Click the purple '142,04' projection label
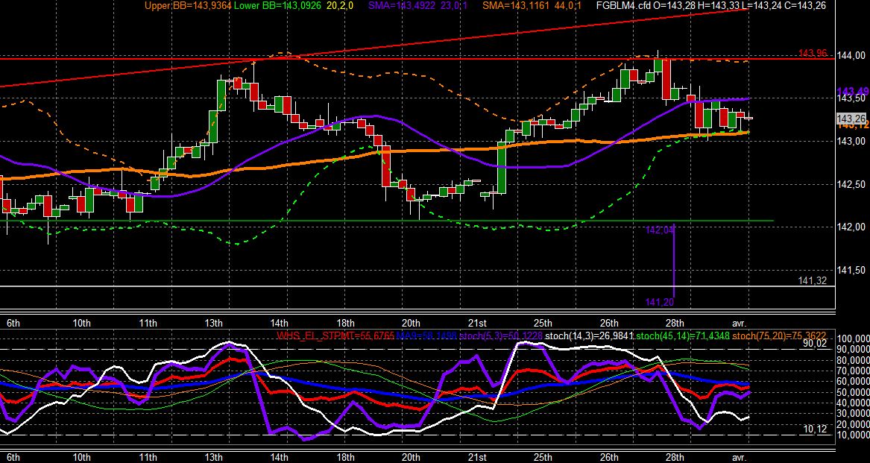 point(661,230)
